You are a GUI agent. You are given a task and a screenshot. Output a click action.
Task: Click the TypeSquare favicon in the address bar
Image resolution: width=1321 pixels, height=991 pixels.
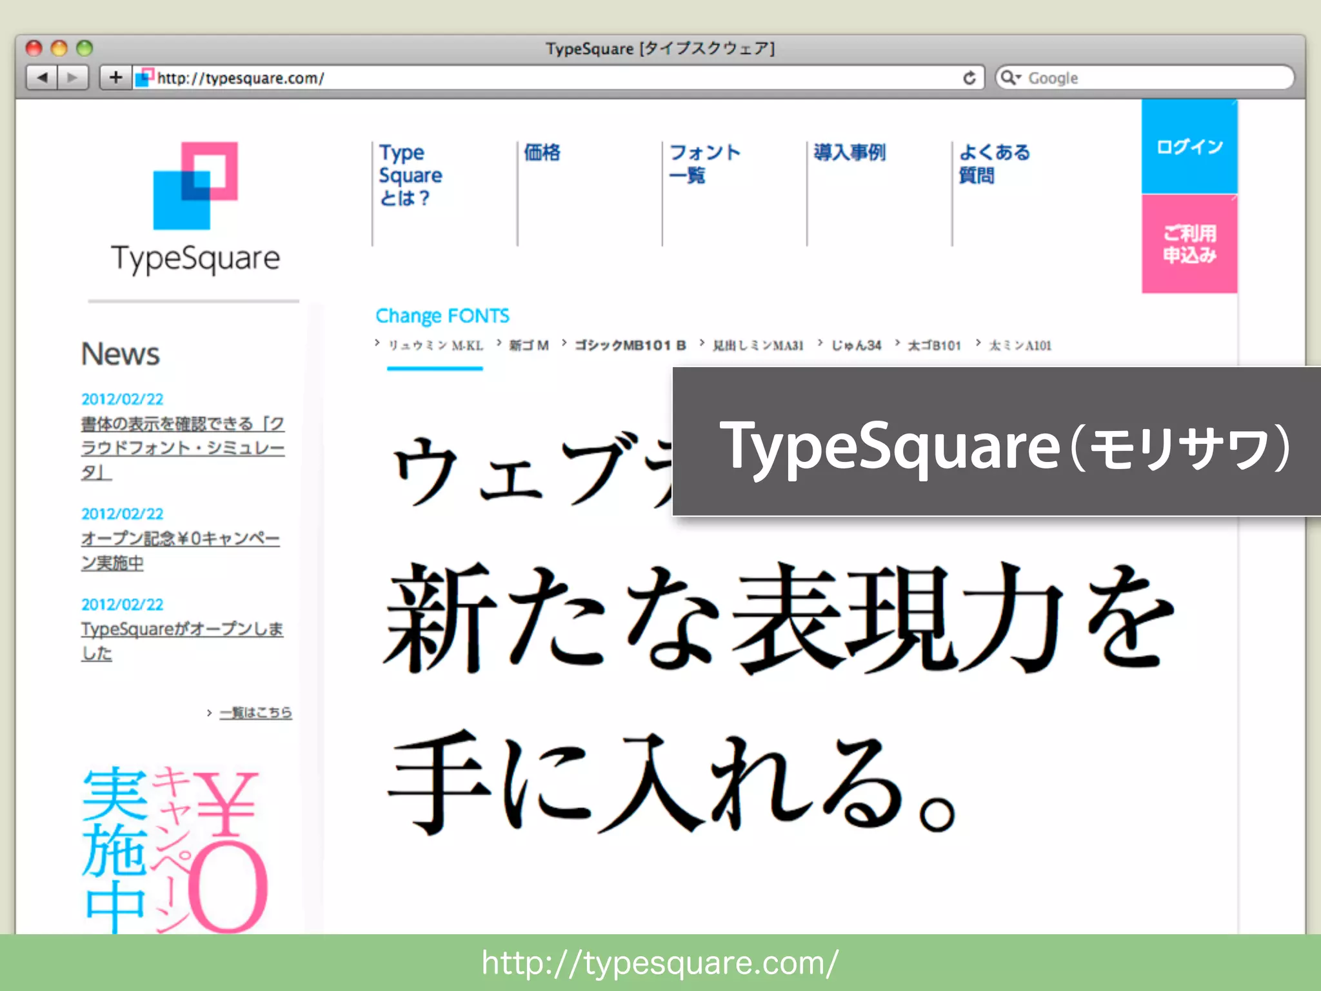(x=144, y=77)
